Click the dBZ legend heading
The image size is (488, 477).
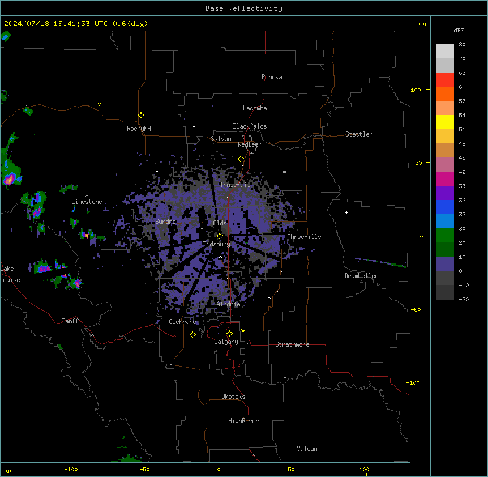(459, 31)
